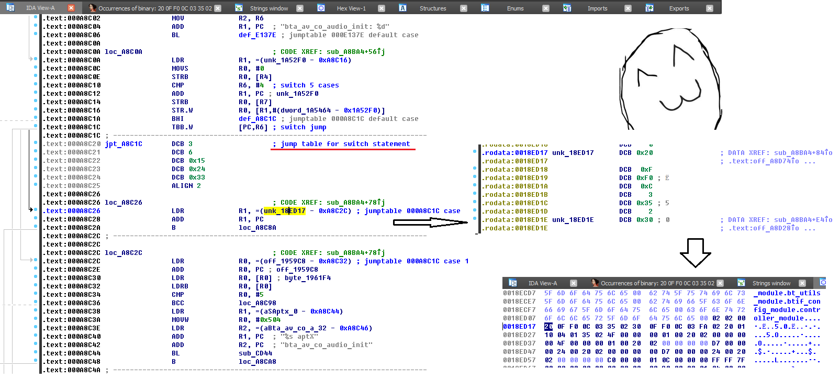
Task: Click '_module.bt_utils' ASCII text in hex view
Action: click(x=787, y=293)
